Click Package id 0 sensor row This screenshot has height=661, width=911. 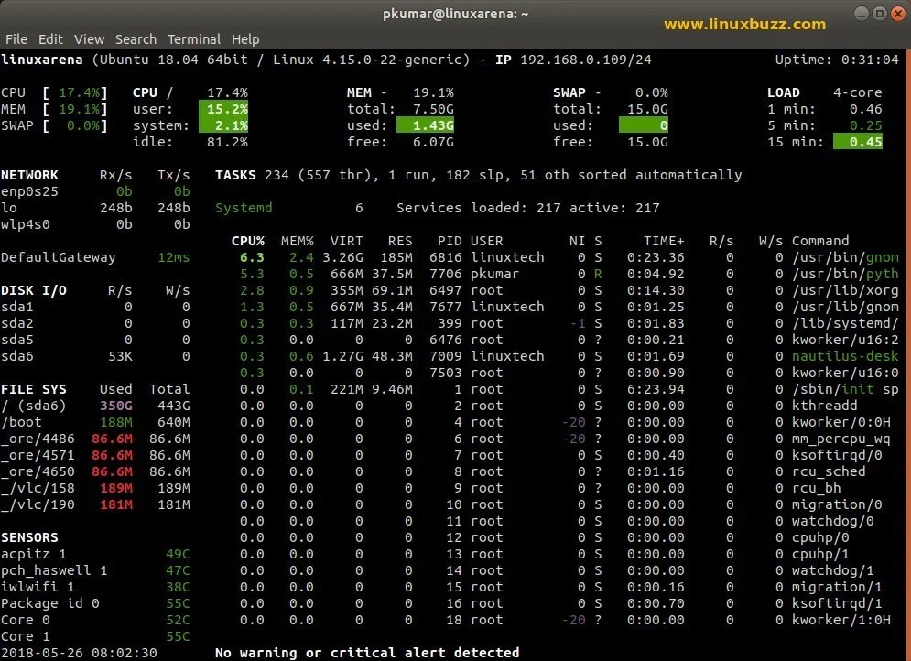click(x=95, y=603)
